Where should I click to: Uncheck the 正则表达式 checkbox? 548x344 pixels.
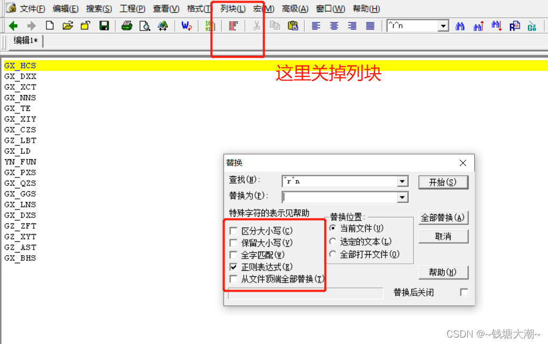pyautogui.click(x=234, y=267)
